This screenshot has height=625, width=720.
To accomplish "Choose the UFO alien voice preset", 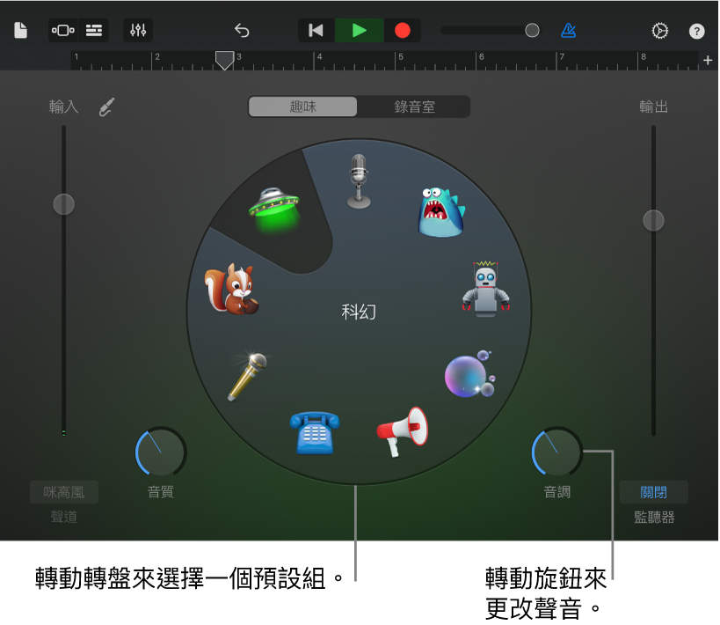I will click(x=275, y=209).
